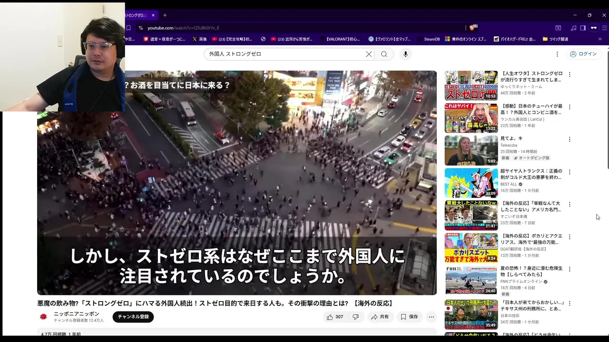Open ニッポニアニッポン channel name link

(77, 314)
